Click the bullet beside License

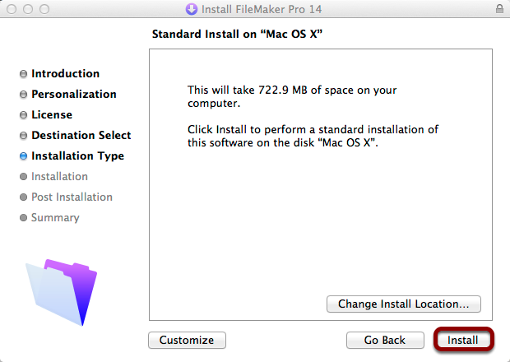[x=23, y=115]
